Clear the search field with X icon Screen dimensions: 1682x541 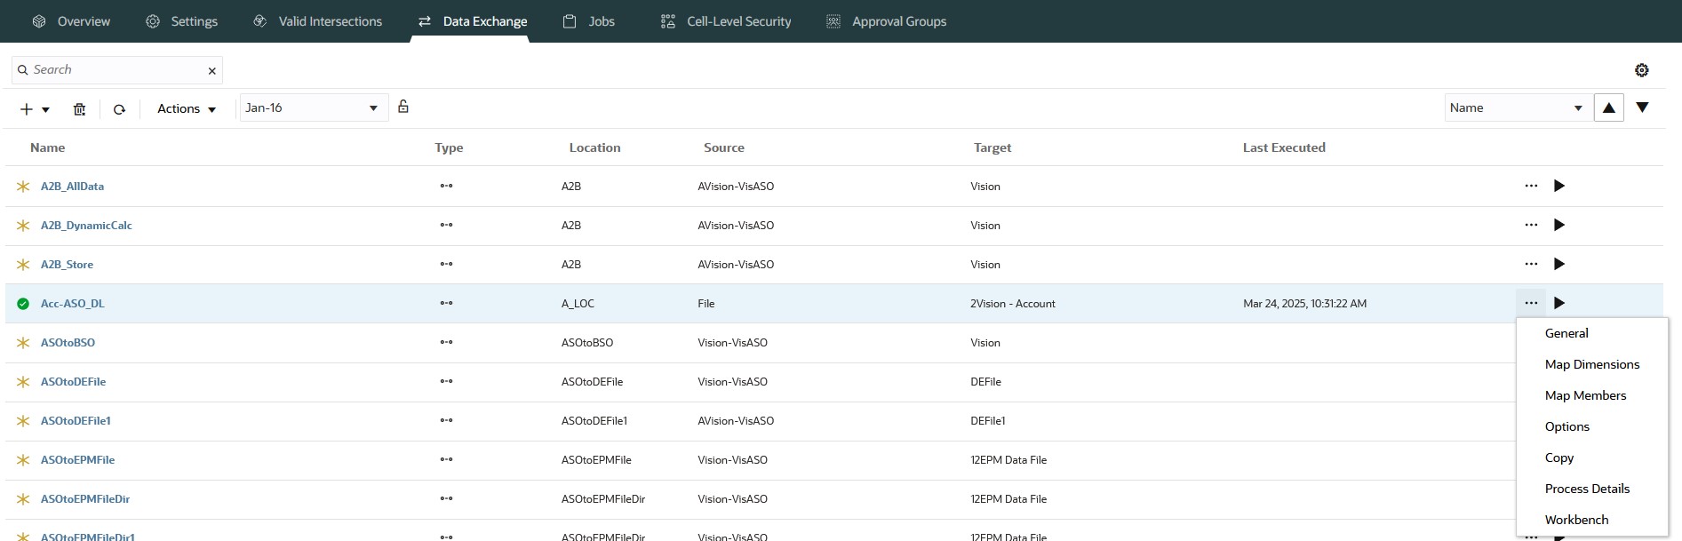pyautogui.click(x=211, y=71)
